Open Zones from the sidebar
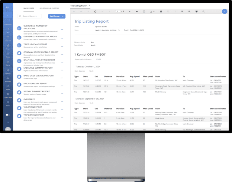232x182 pixels. point(8,54)
